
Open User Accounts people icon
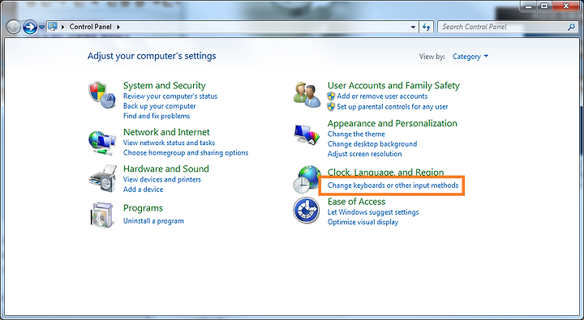(307, 95)
